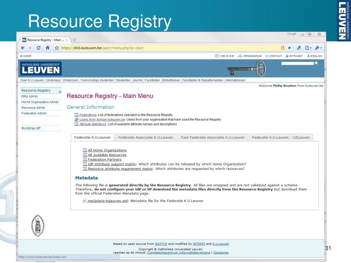Click the Katholieke Universiteit Leuven logo

41,68
